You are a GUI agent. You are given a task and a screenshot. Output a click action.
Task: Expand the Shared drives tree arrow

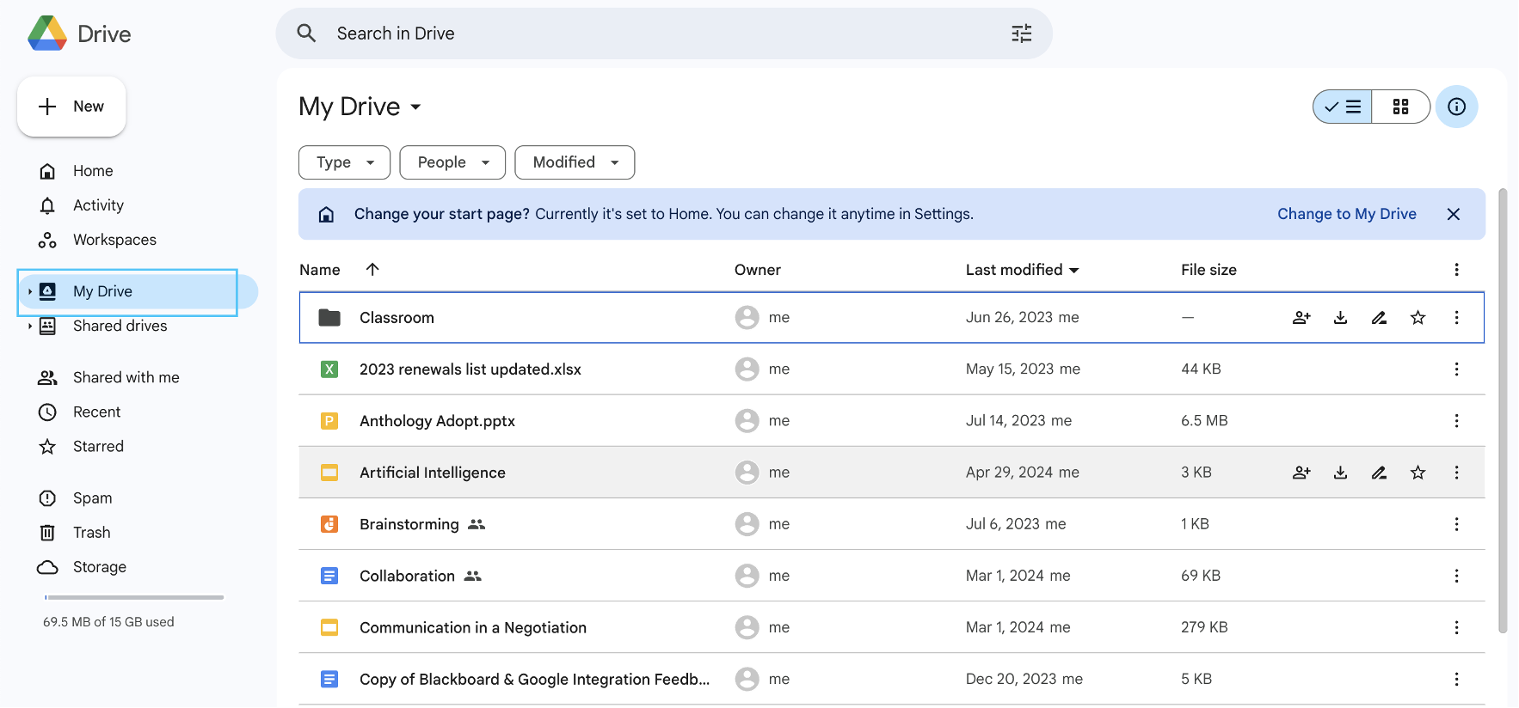point(30,327)
